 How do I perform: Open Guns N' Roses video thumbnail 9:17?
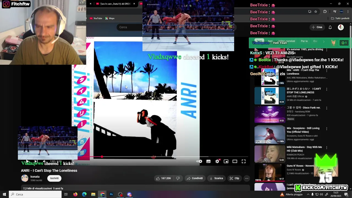270,173
